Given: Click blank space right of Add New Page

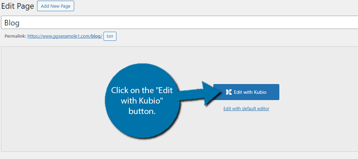Looking at the screenshot, I should [x=206, y=6].
